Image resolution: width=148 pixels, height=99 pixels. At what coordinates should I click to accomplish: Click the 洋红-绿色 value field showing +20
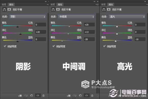pyautogui.click(x=41, y=32)
